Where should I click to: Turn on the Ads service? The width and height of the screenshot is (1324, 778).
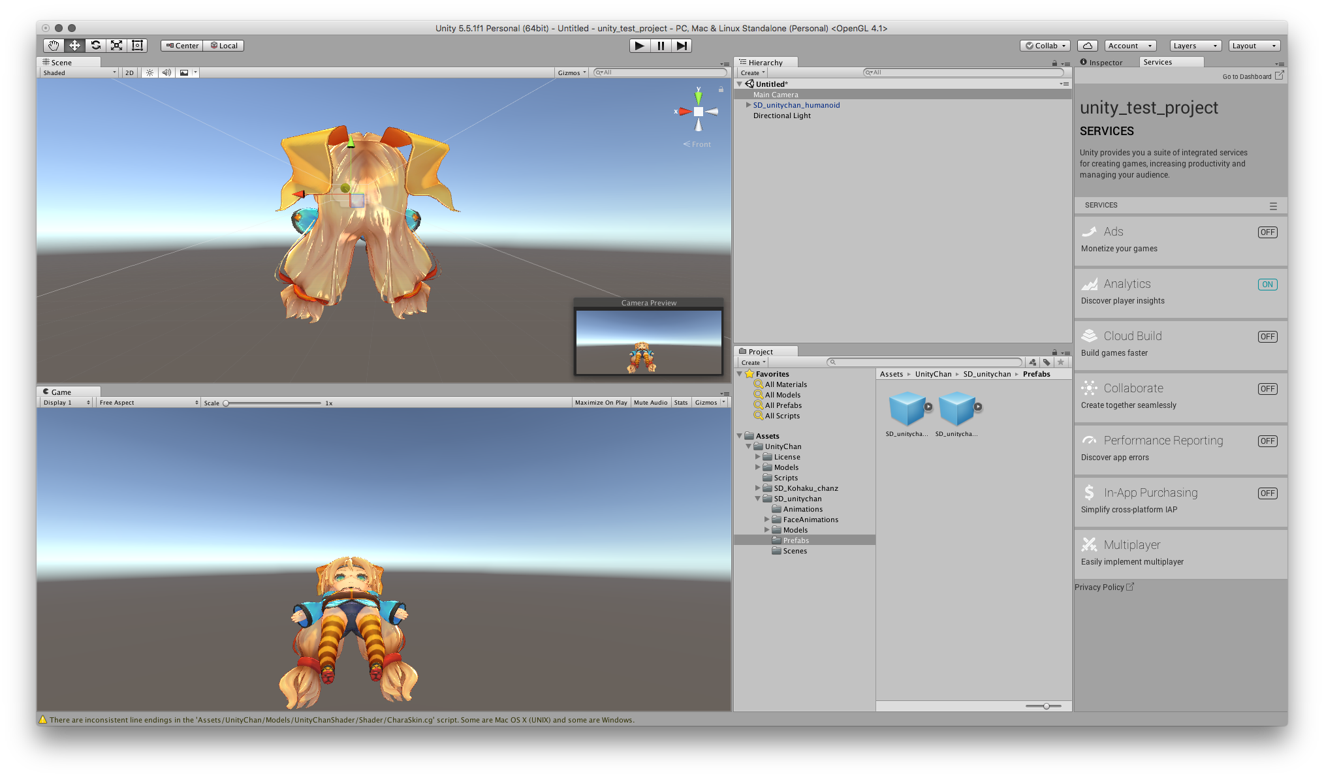[x=1267, y=232]
